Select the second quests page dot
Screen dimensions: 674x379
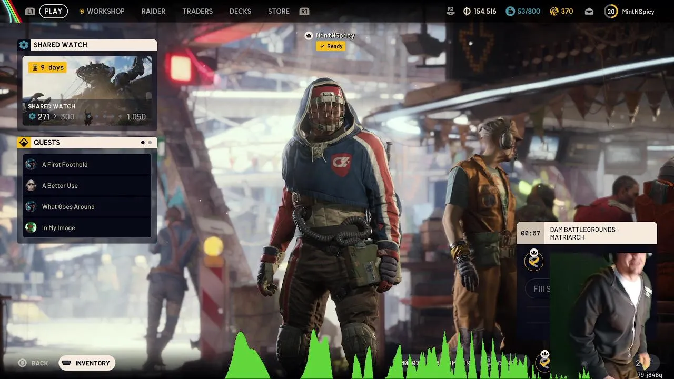150,143
